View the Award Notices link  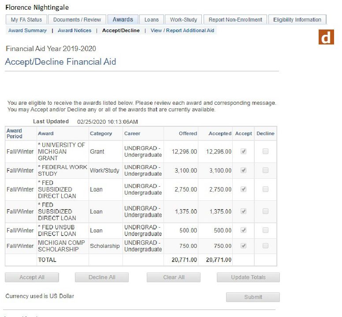point(74,30)
